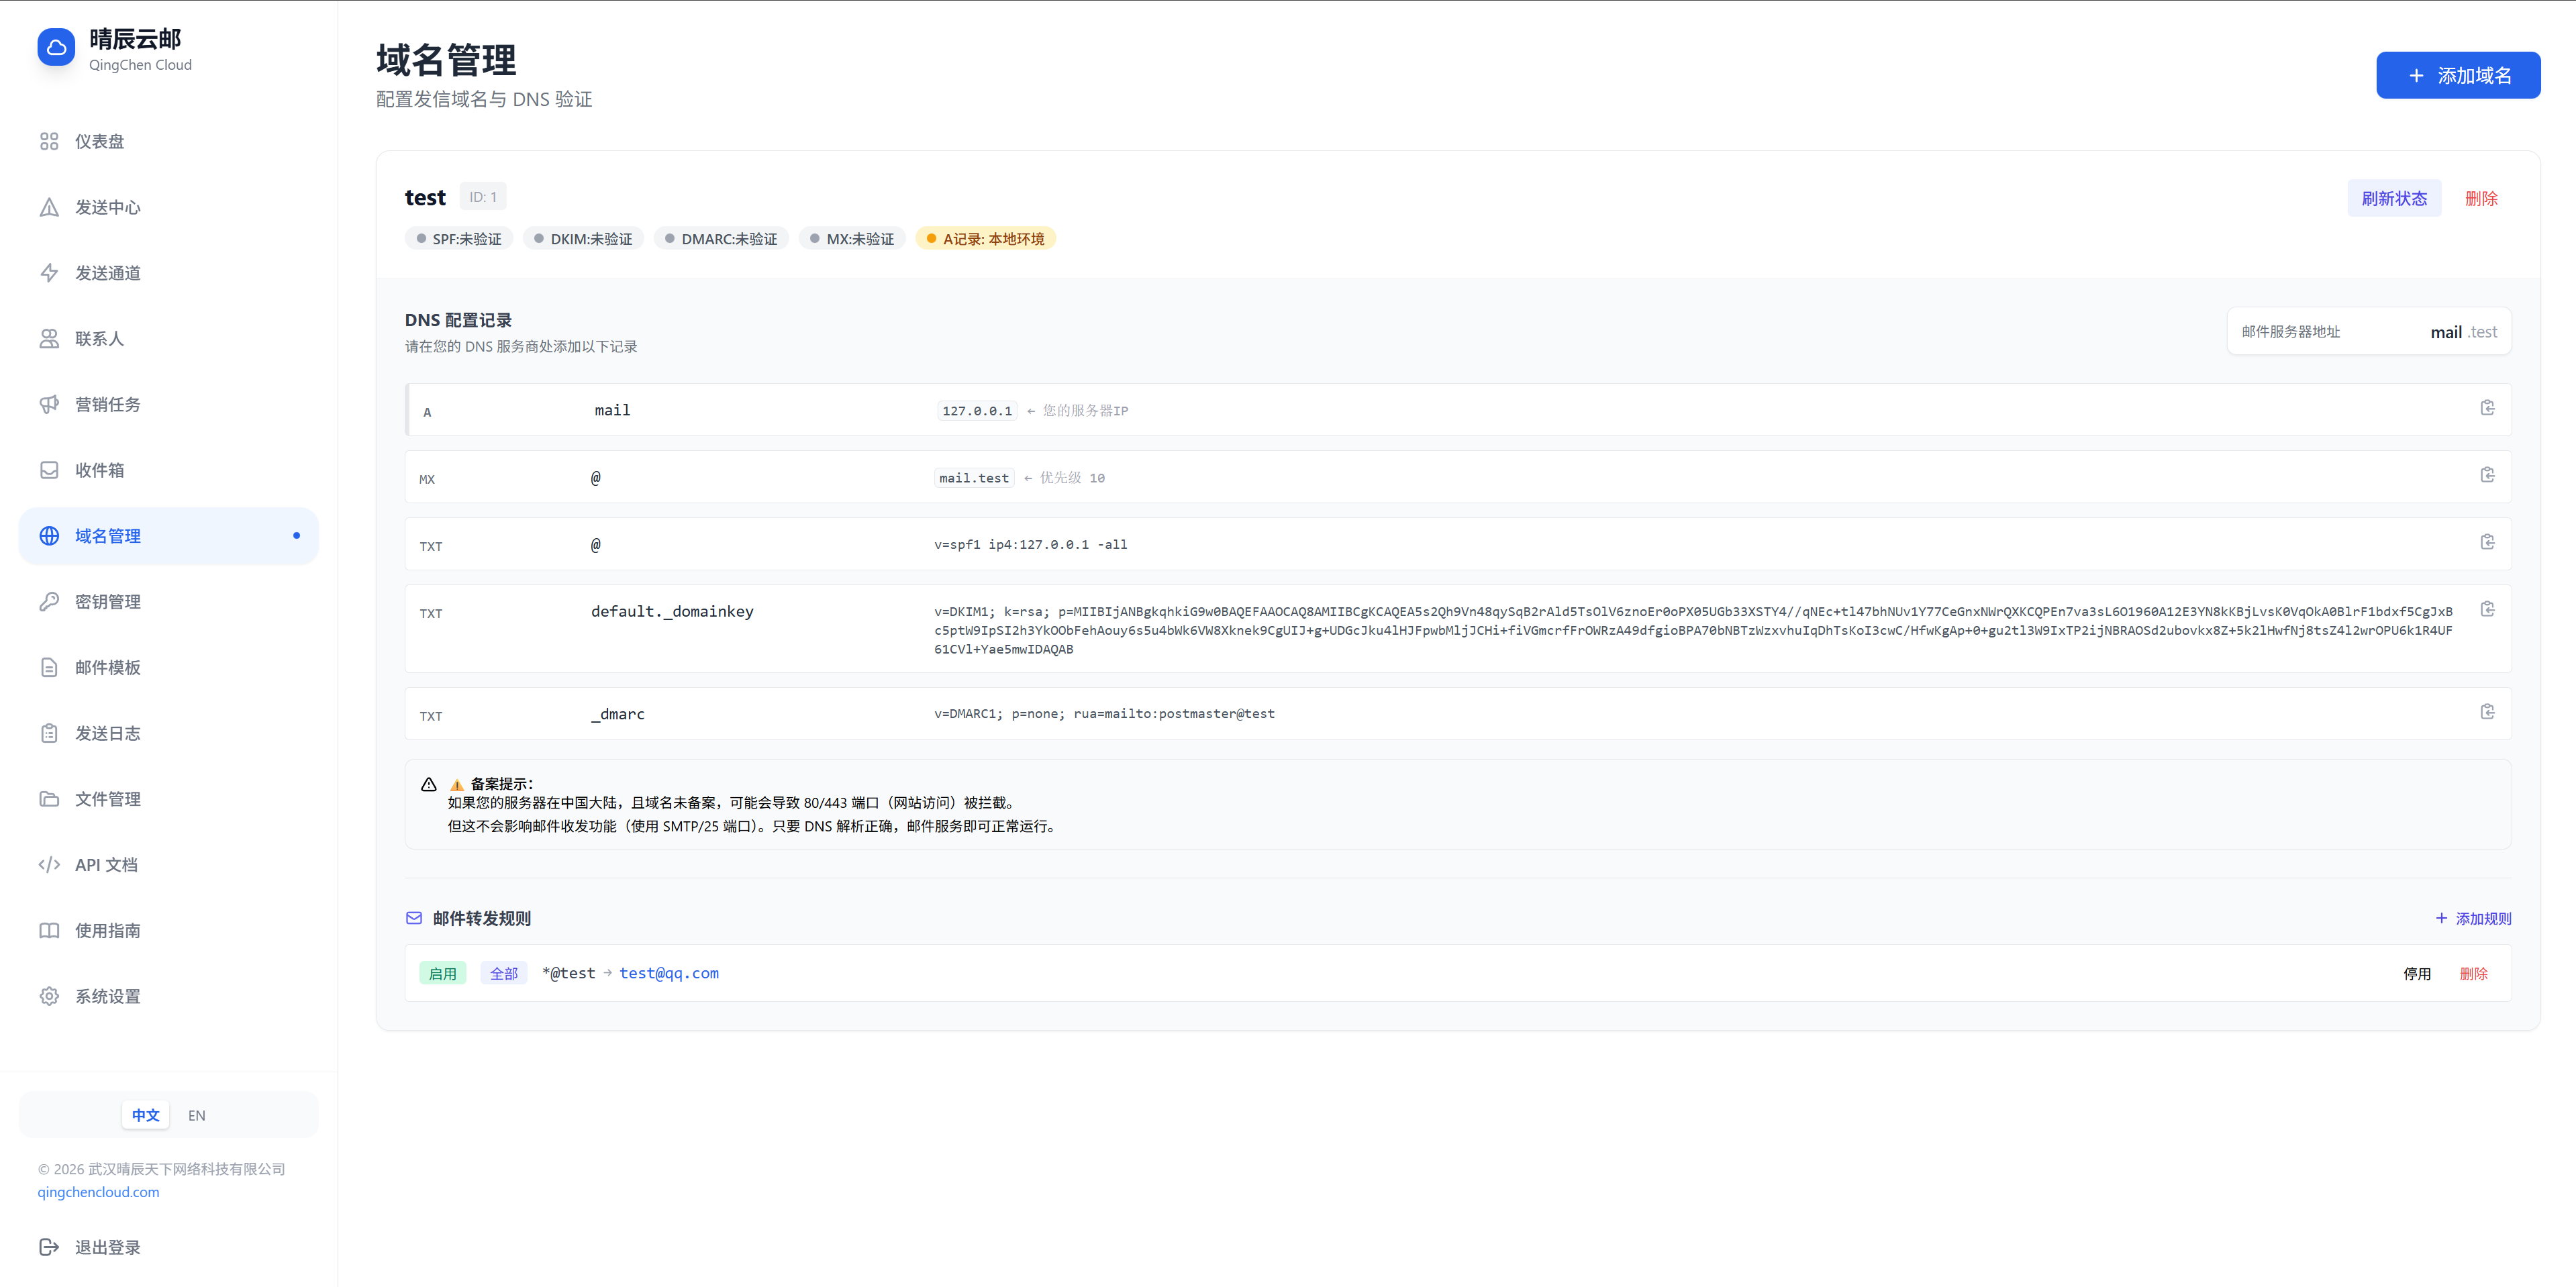This screenshot has height=1287, width=2576.
Task: Switch interface language to EN
Action: (197, 1115)
